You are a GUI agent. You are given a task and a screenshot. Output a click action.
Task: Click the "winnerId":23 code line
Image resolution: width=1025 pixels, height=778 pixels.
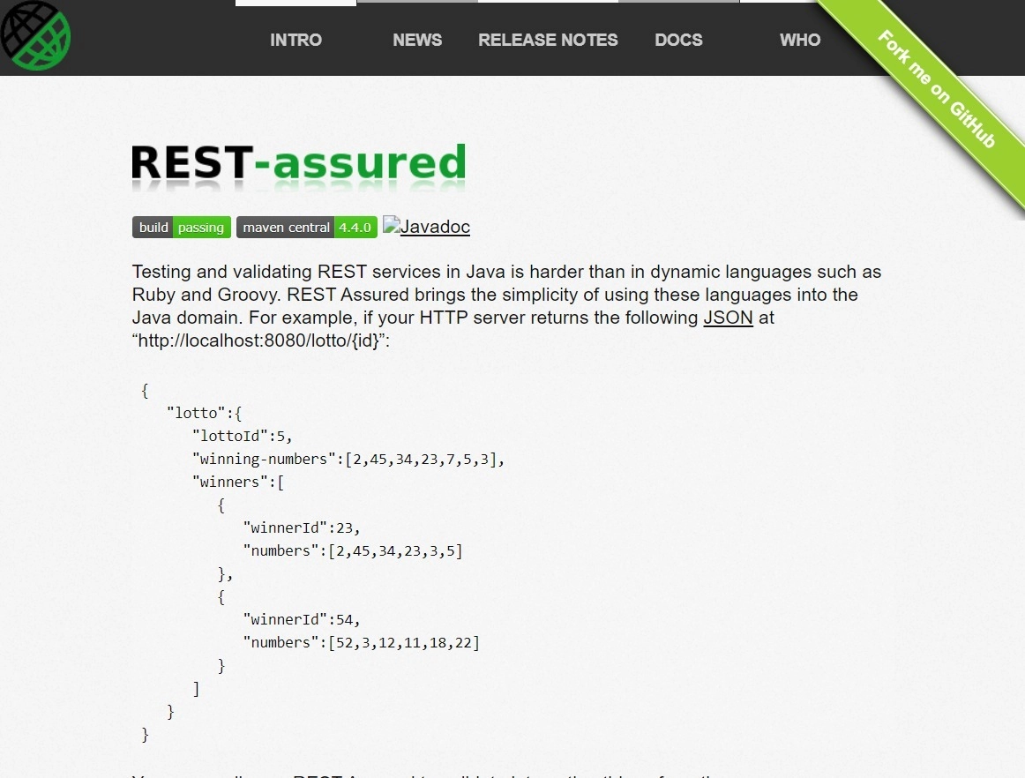tap(302, 527)
